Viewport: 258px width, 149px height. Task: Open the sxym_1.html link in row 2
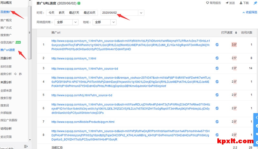(74, 58)
